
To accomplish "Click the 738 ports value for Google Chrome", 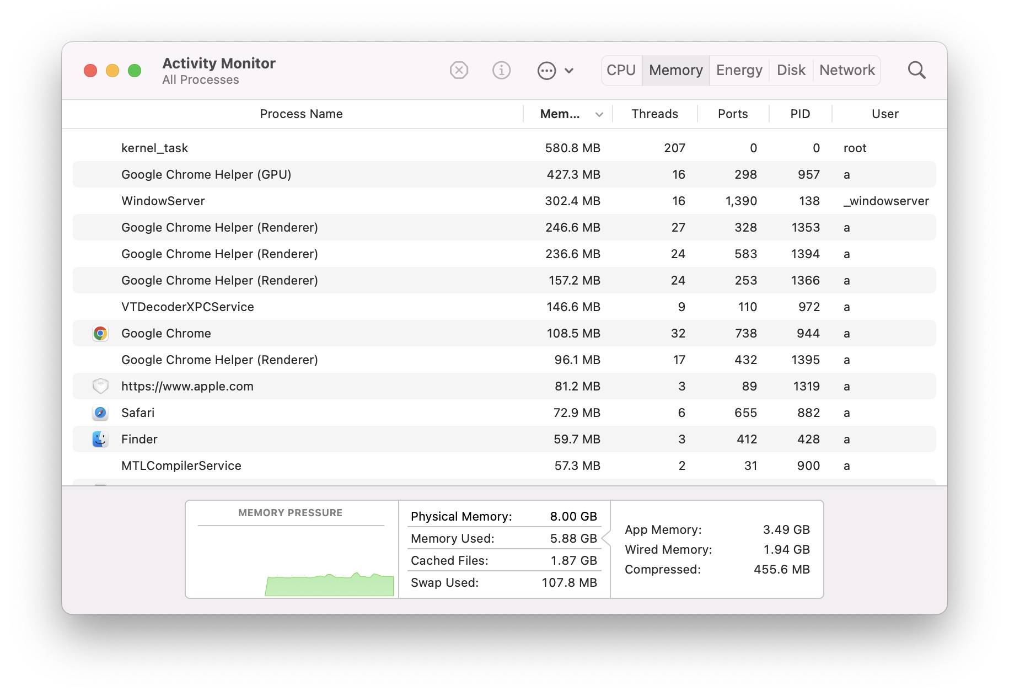I will [x=745, y=333].
